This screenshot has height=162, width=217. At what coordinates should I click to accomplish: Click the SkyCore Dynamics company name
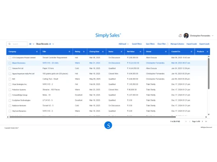19,111
